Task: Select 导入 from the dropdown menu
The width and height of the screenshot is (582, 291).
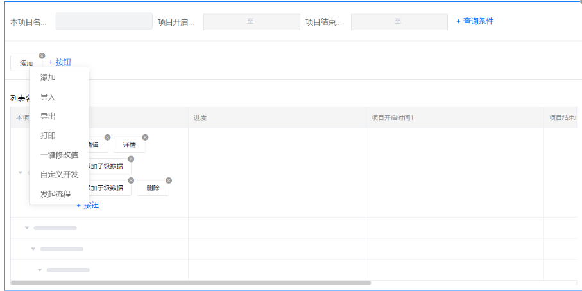Action: (x=48, y=97)
